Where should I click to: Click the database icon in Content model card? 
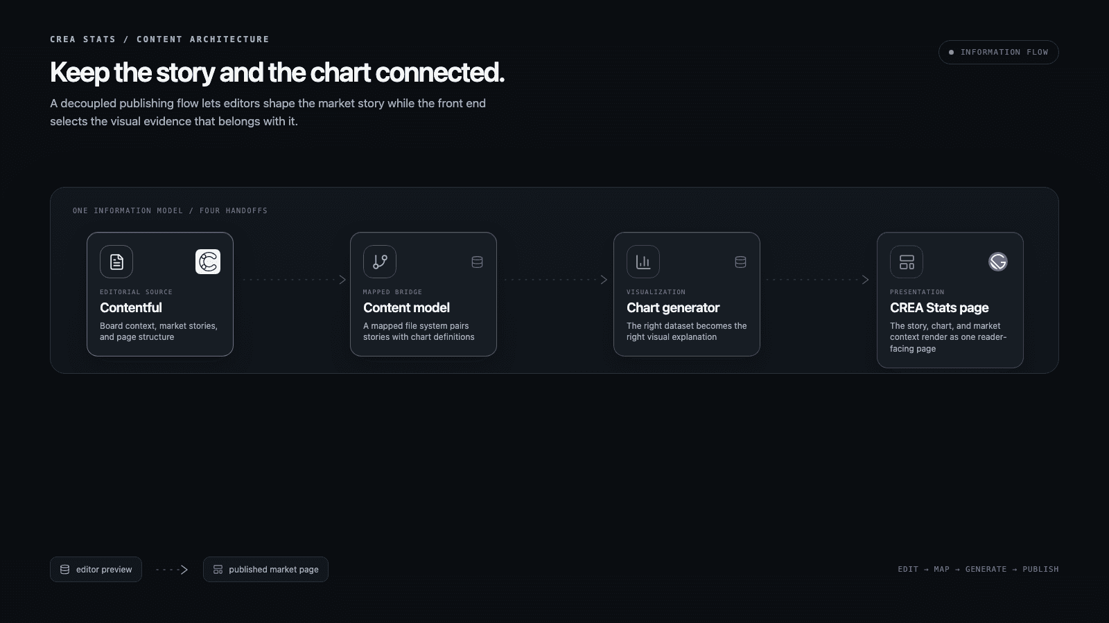477,262
